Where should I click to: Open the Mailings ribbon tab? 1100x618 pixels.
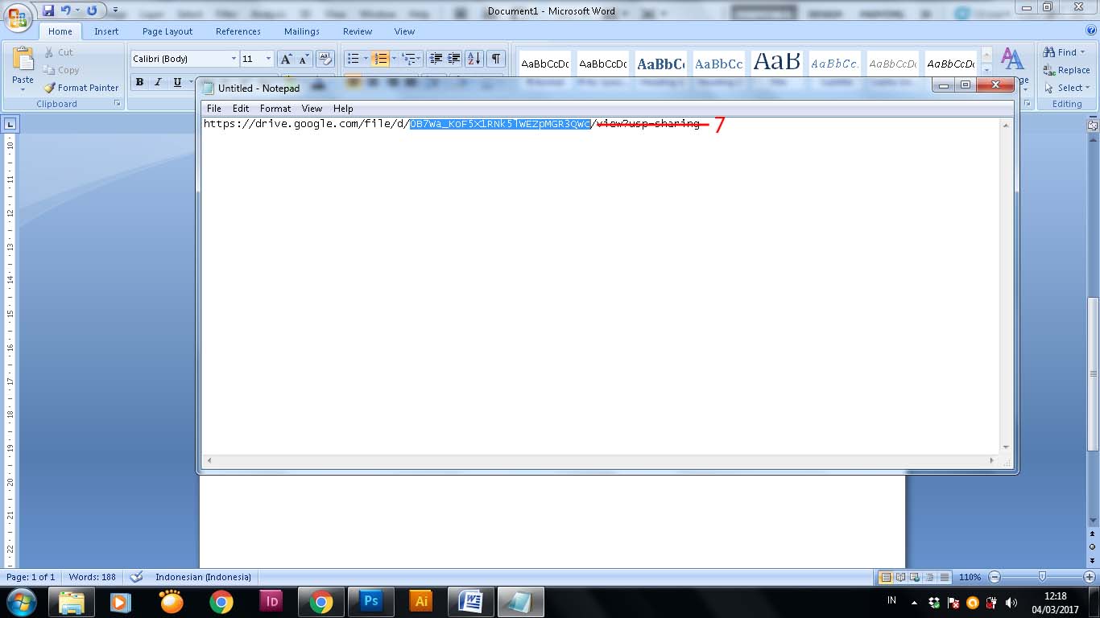click(302, 31)
